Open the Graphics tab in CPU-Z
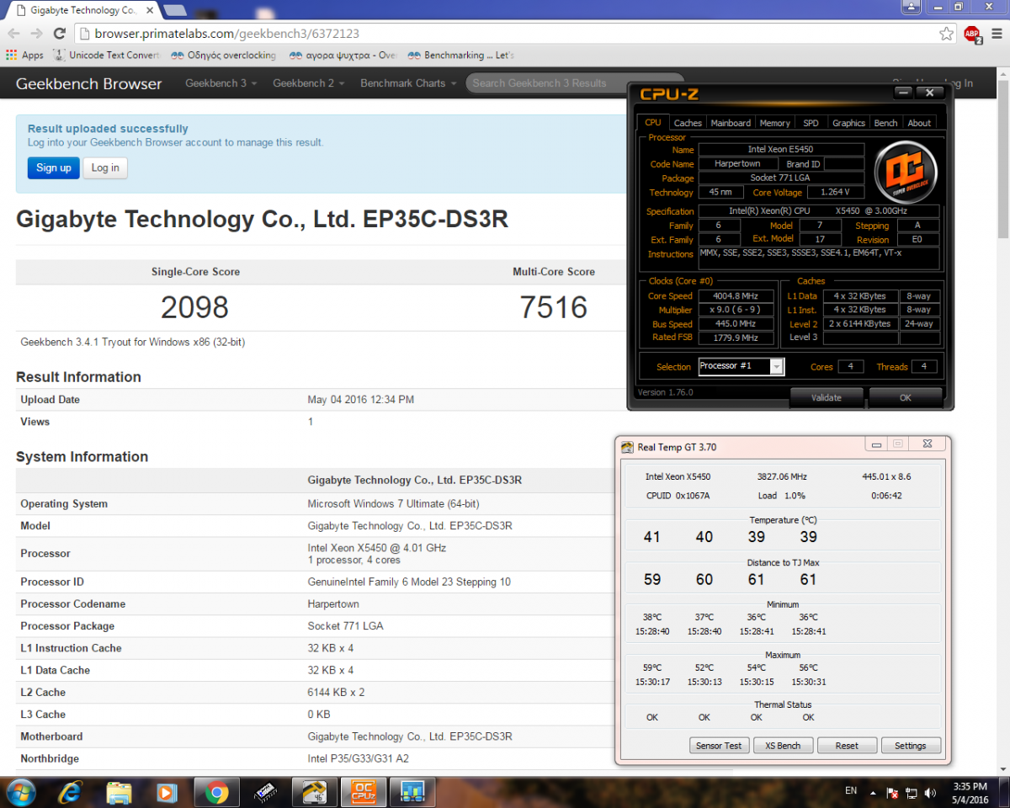This screenshot has width=1010, height=808. pyautogui.click(x=848, y=123)
